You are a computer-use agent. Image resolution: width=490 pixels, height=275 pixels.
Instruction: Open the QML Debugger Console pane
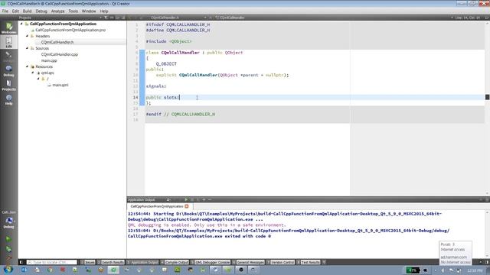click(211, 262)
